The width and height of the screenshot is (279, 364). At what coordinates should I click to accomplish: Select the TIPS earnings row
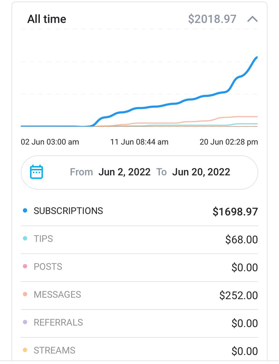[139, 239]
